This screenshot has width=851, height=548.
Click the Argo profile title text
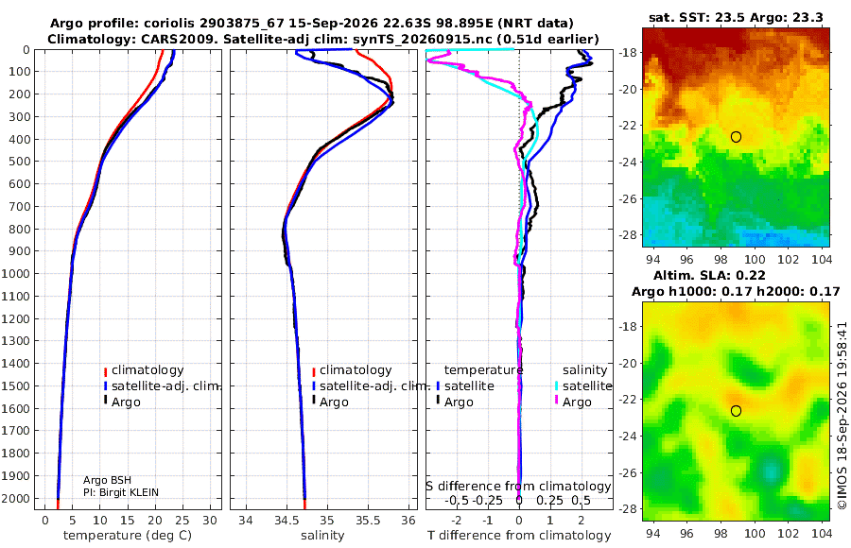click(311, 24)
